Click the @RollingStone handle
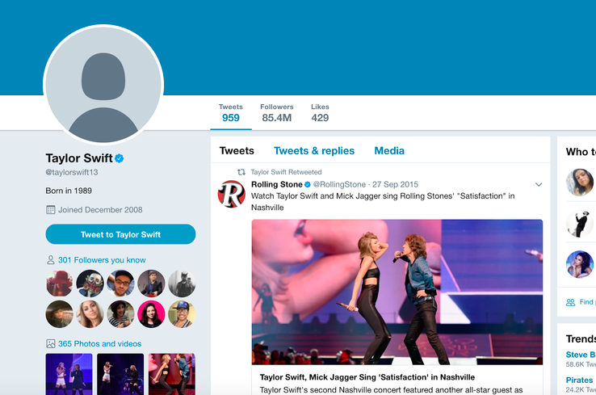The height and width of the screenshot is (395, 596). [x=339, y=184]
